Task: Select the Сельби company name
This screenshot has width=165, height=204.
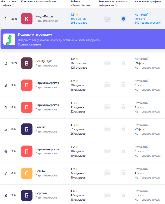Action: 40,171
